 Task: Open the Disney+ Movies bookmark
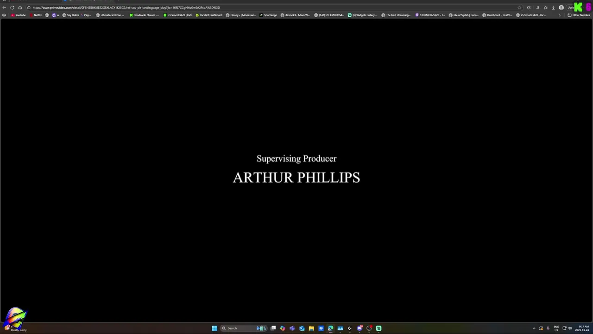(x=240, y=15)
